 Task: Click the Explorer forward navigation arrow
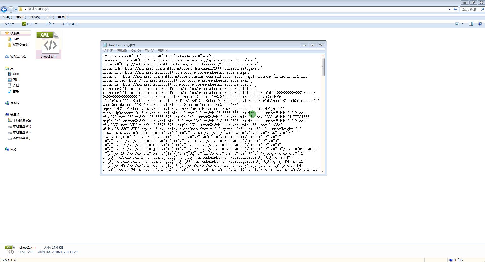(x=11, y=9)
